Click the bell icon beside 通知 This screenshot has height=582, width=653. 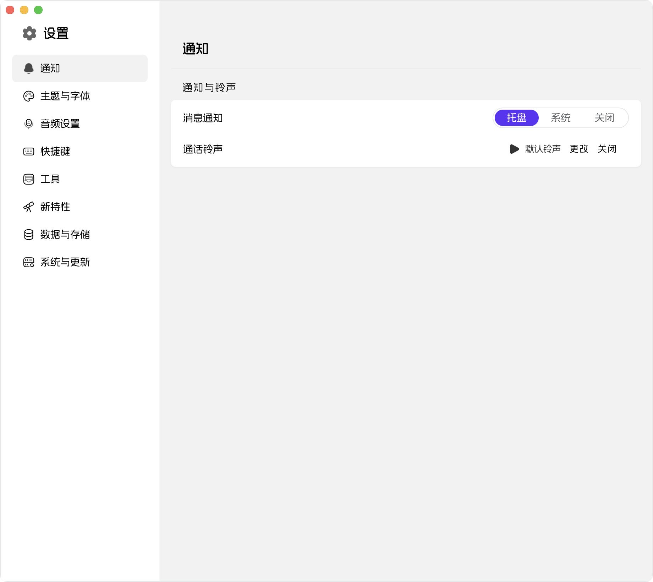coord(29,68)
